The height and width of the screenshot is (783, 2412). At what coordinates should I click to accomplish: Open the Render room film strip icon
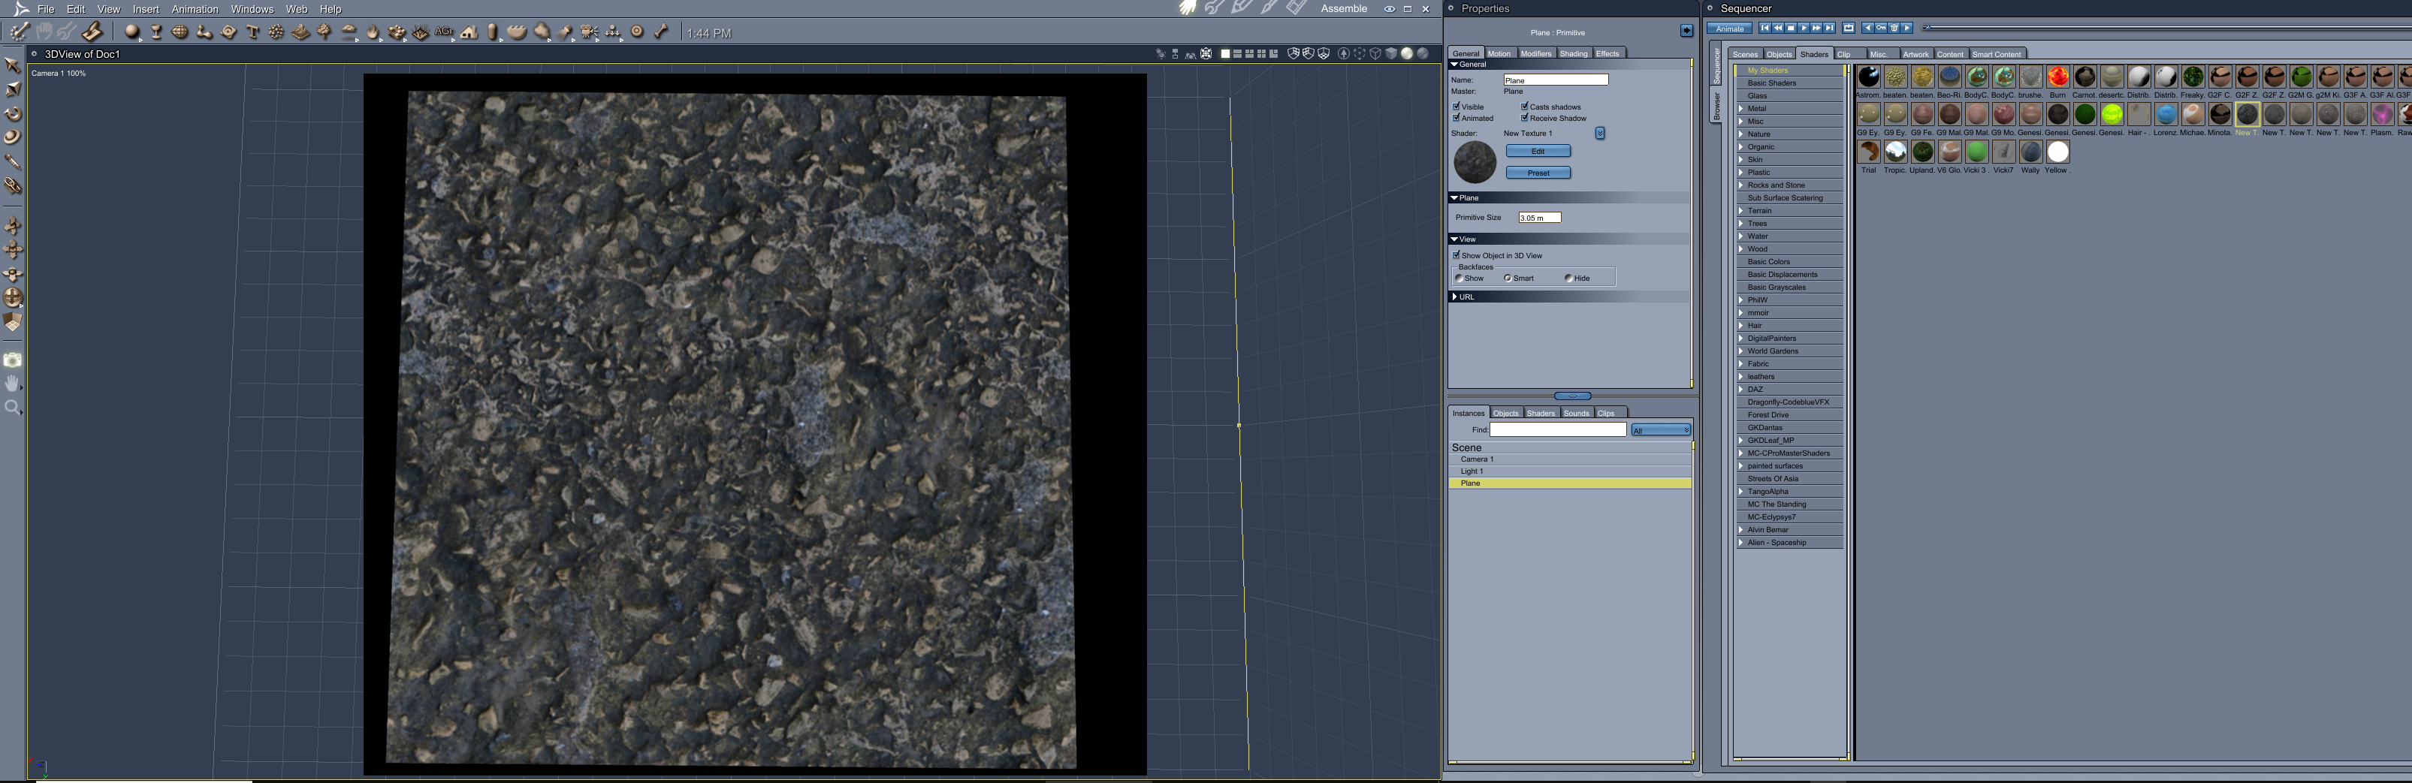[1296, 8]
